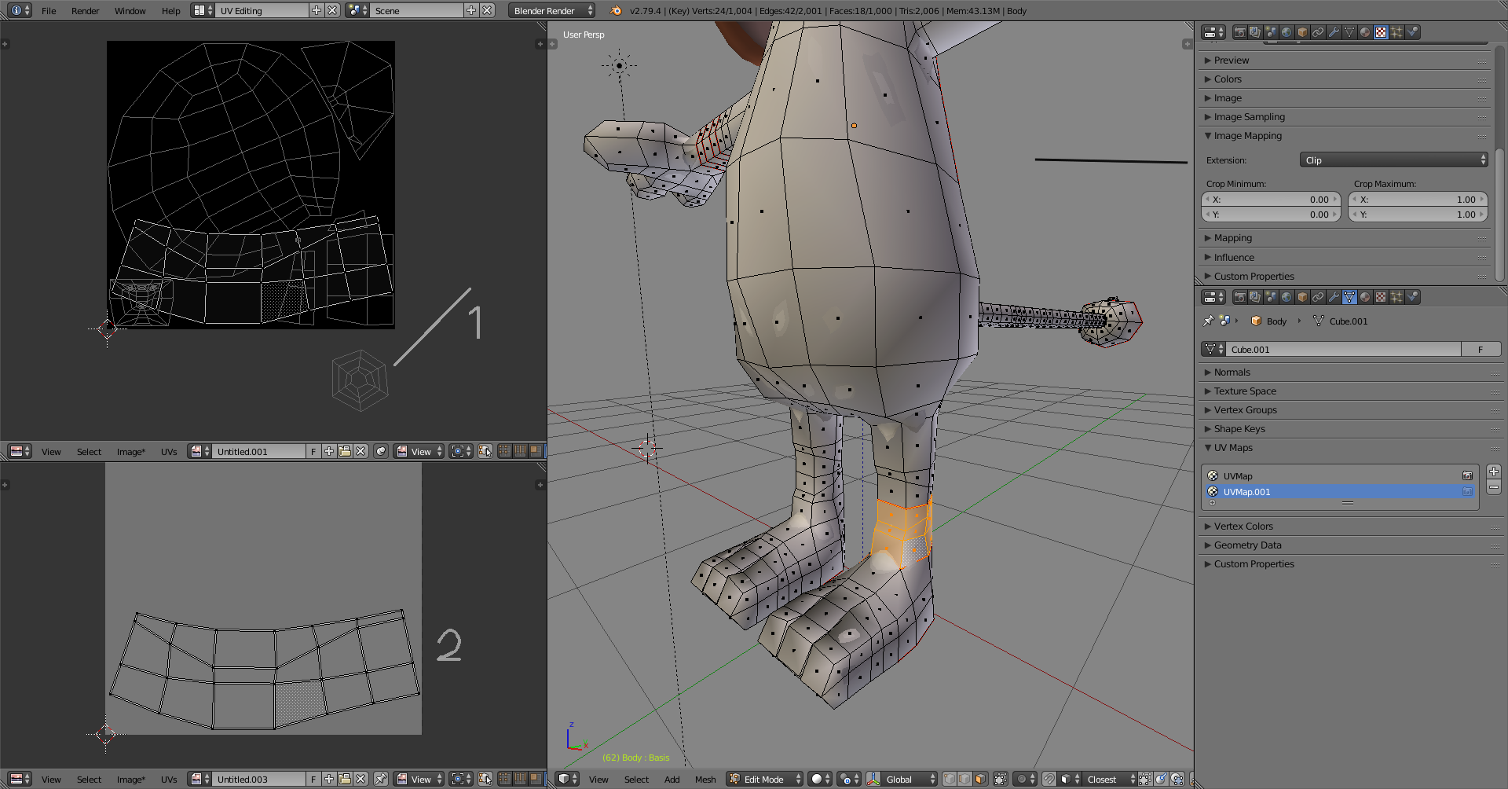Viewport: 1508px width, 789px height.
Task: Open the Mesh menu in 3D view
Action: pos(705,780)
